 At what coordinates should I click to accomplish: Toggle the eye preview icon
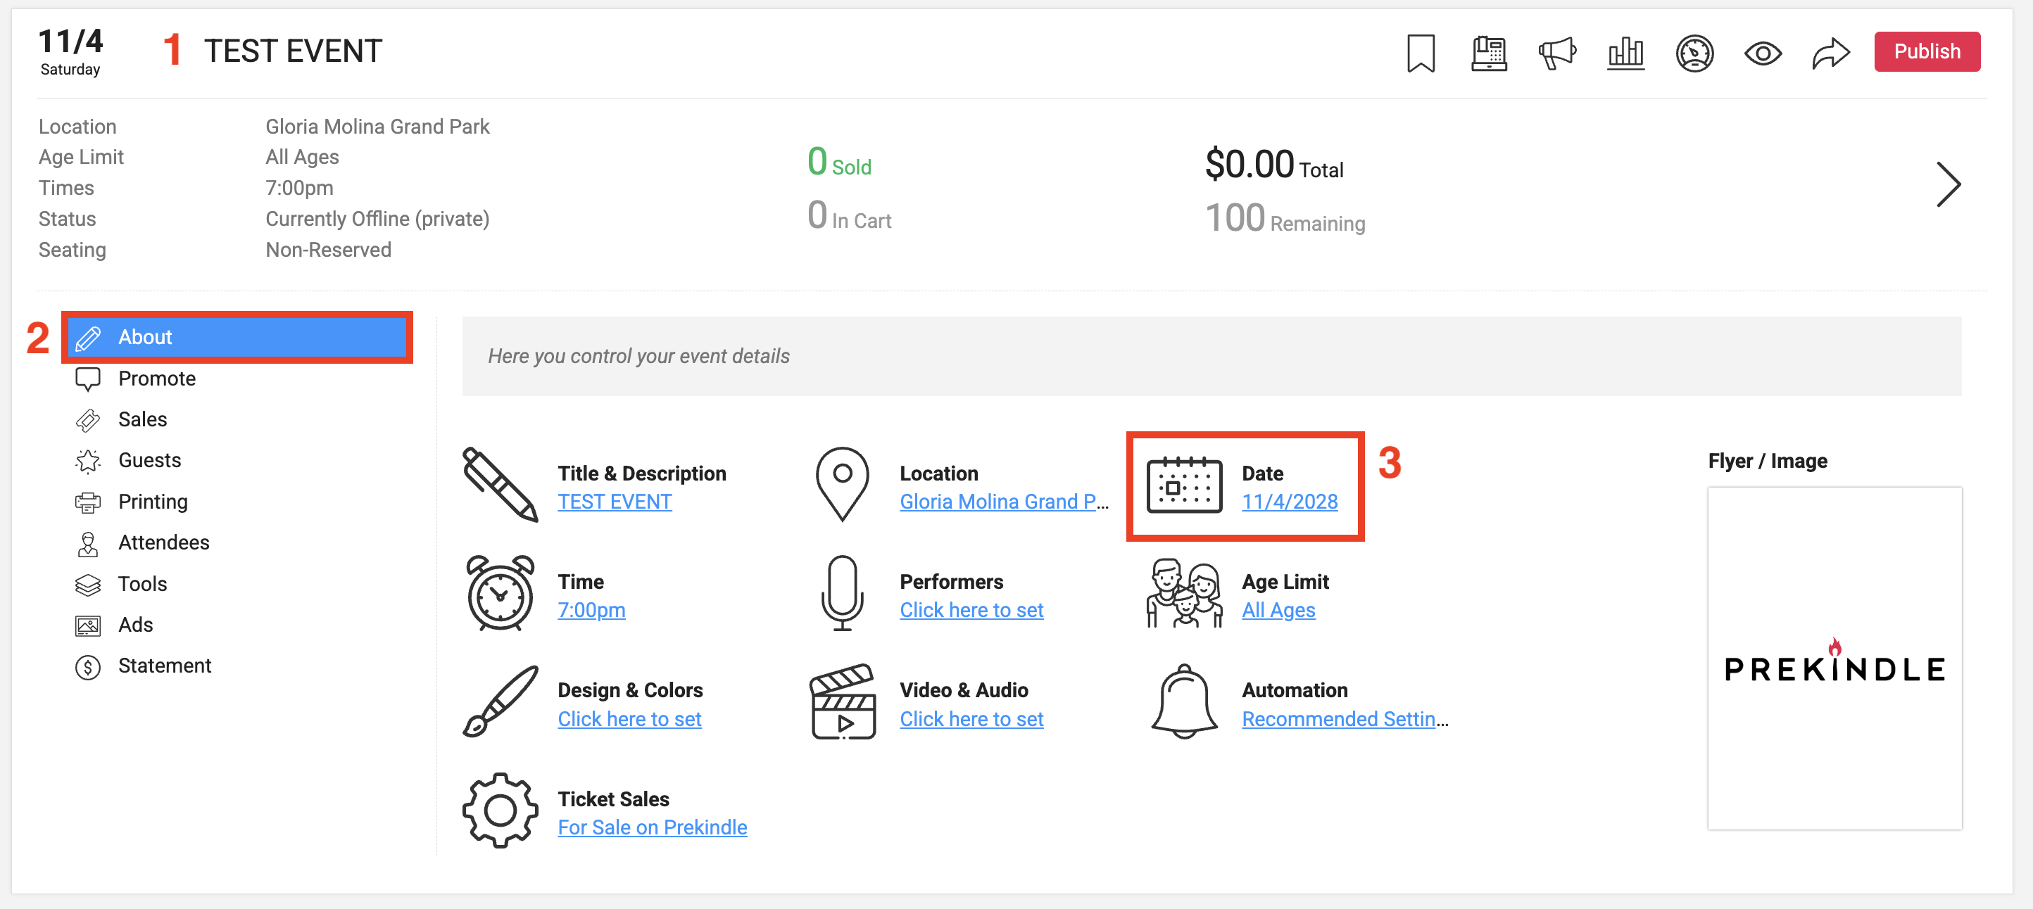click(x=1762, y=53)
